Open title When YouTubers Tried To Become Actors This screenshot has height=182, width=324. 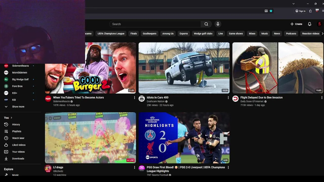pos(78,98)
